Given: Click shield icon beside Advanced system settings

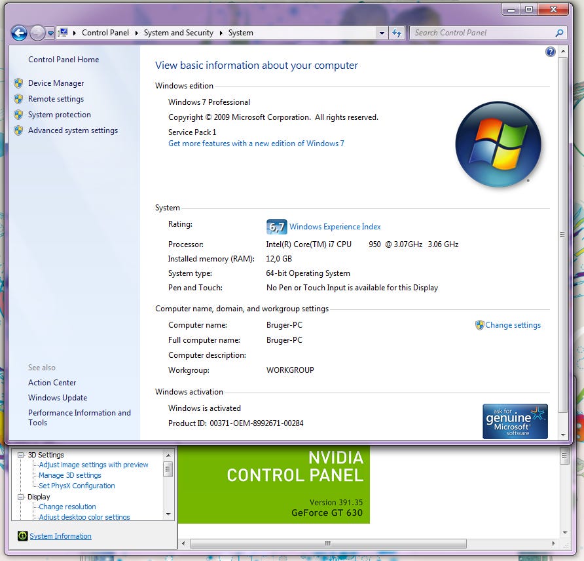Looking at the screenshot, I should (18, 130).
